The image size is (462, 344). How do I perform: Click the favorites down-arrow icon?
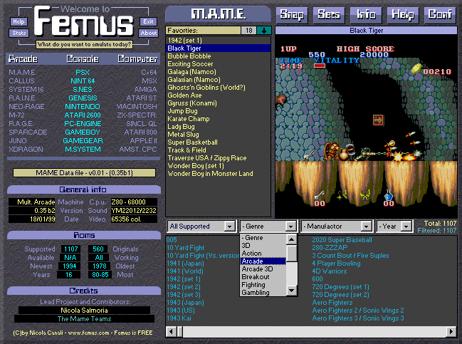pos(263,31)
